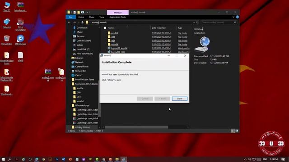The image size is (289, 162).
Task: Open the Home ribbon tab
Action: [81, 17]
